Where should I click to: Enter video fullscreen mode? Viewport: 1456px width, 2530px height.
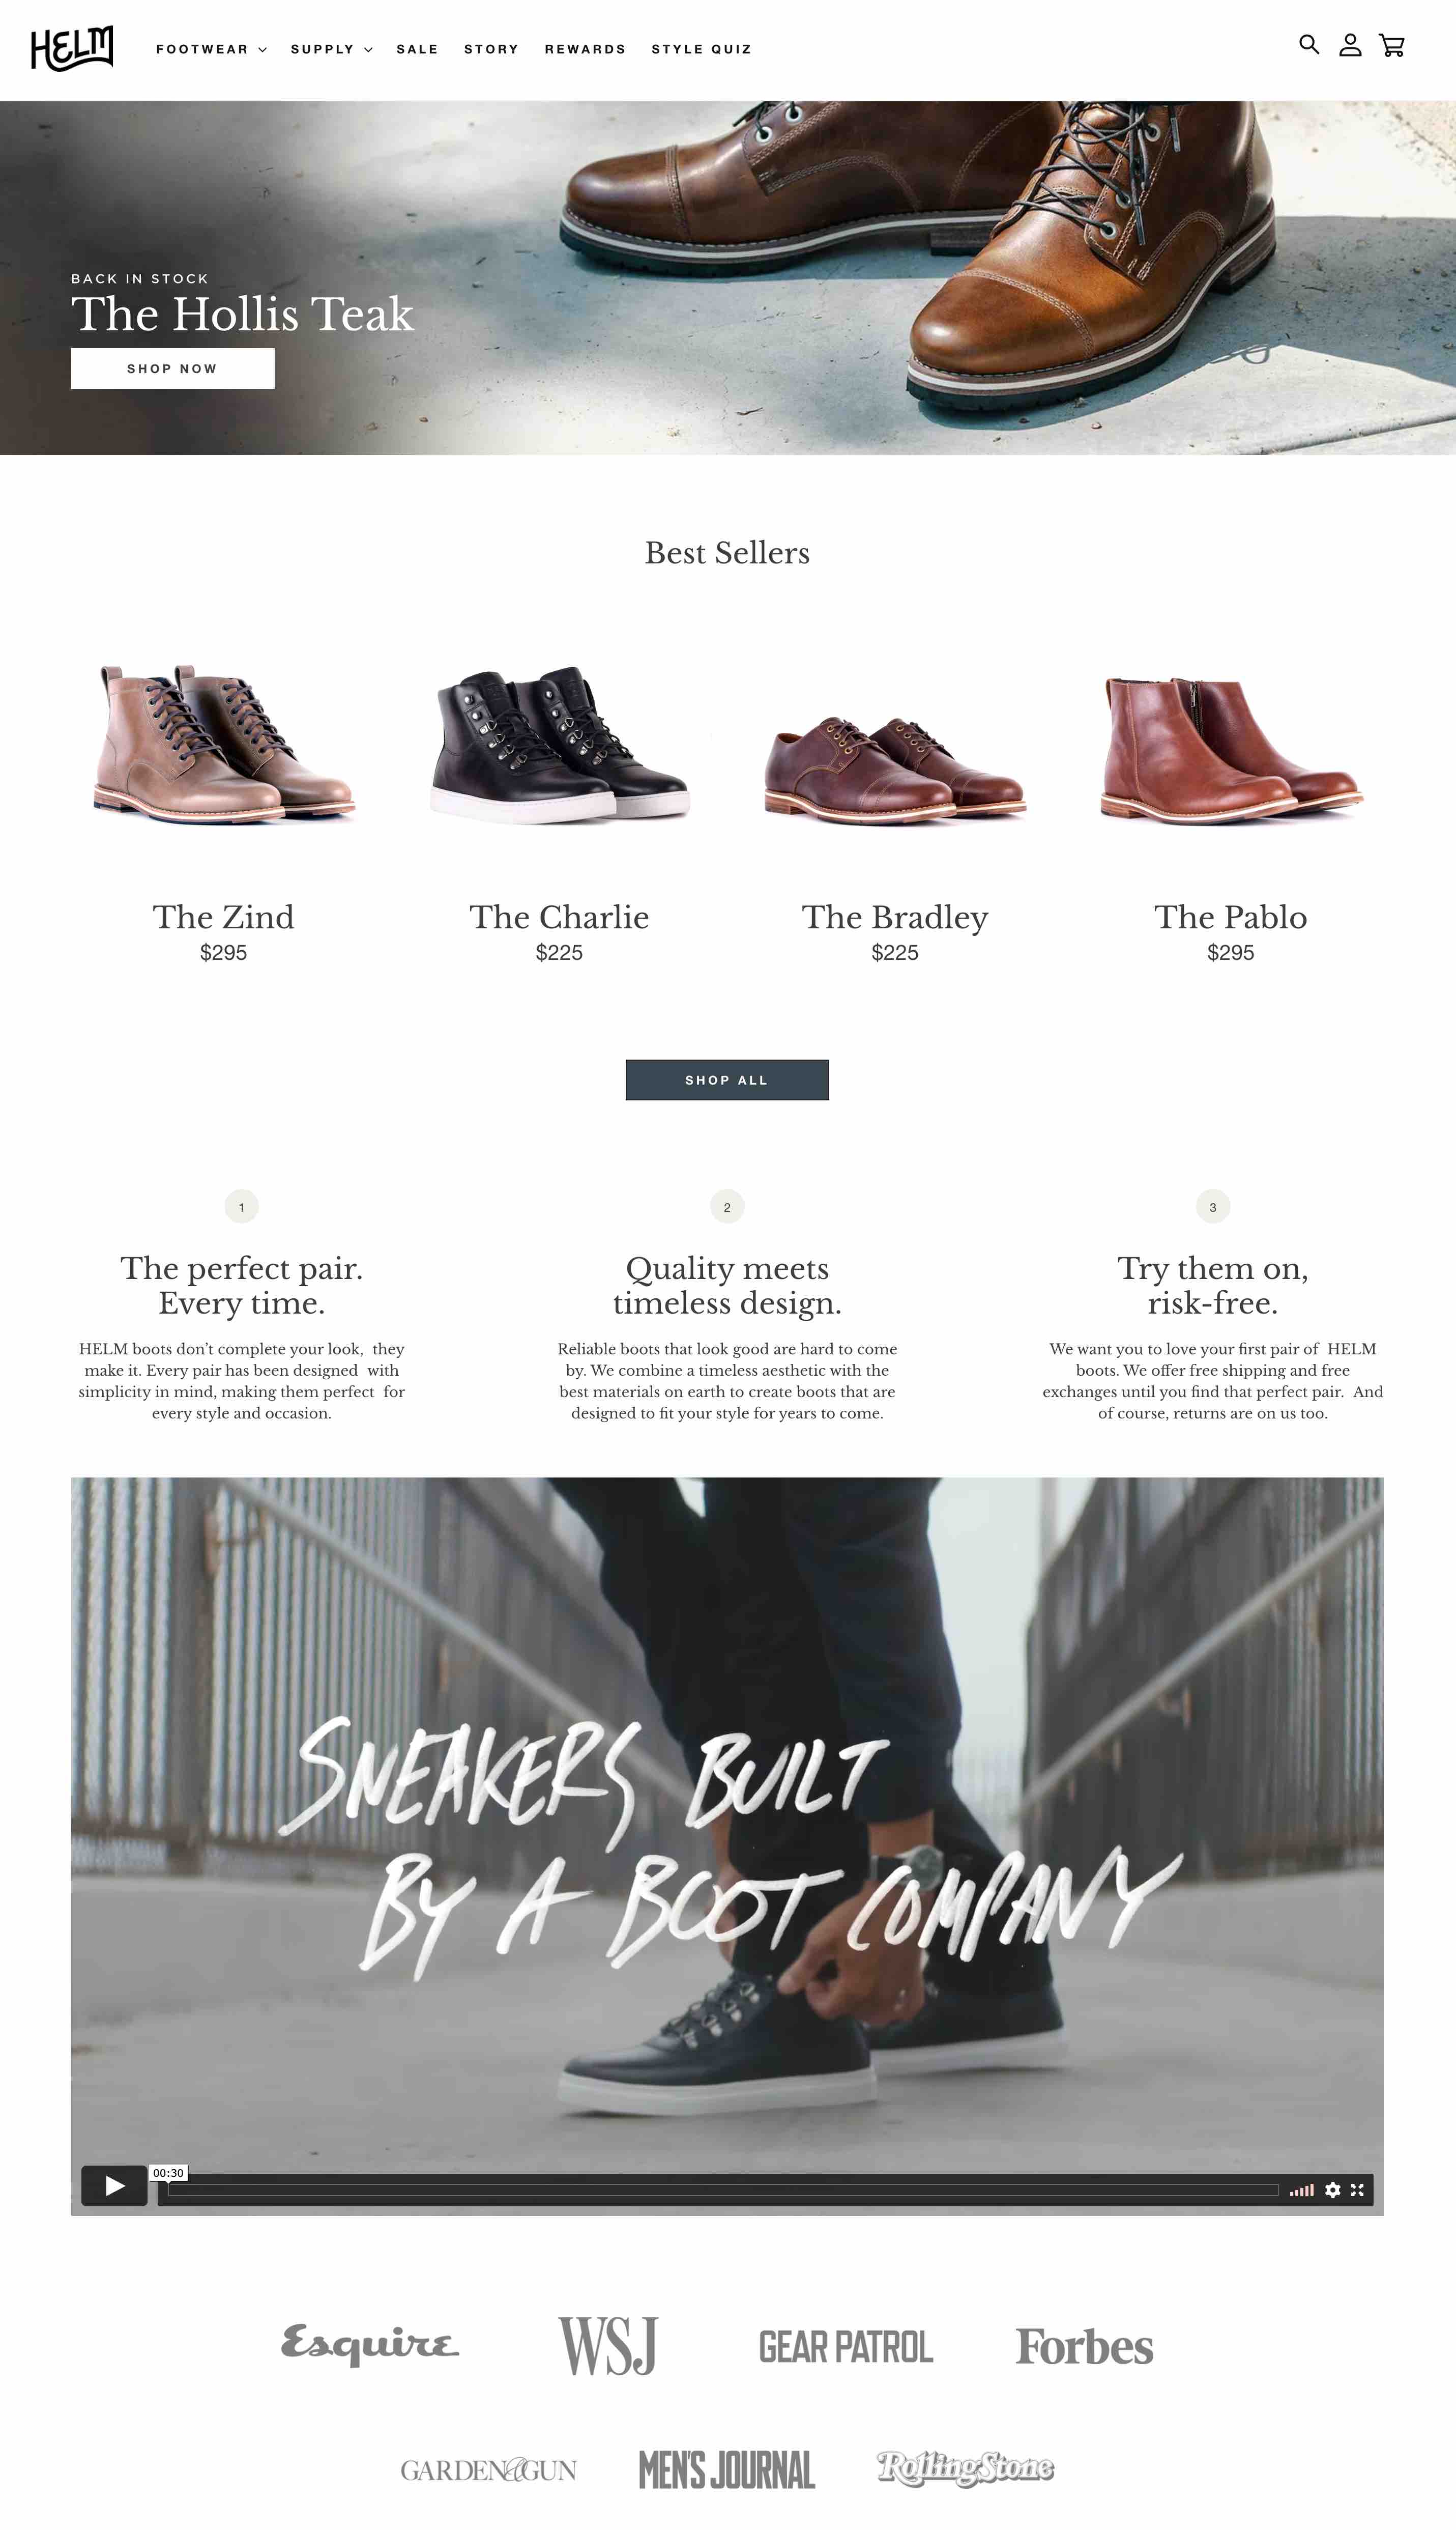tap(1357, 2190)
